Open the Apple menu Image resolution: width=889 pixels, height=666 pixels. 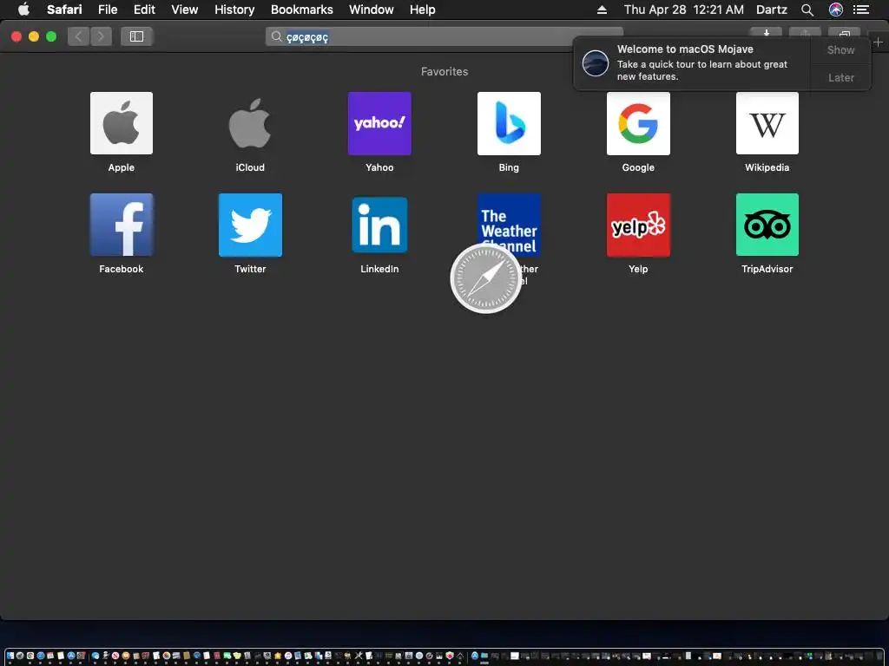23,9
